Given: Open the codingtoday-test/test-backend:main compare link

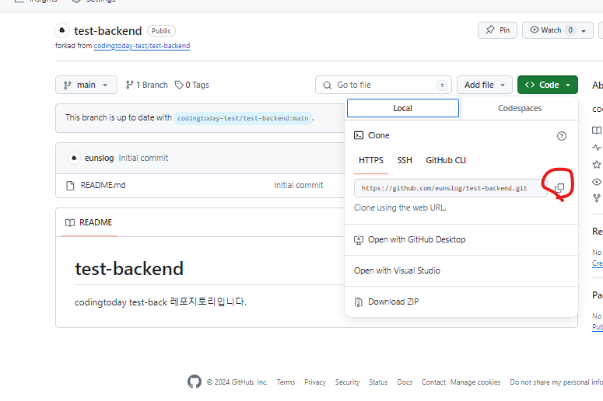Looking at the screenshot, I should [x=243, y=118].
